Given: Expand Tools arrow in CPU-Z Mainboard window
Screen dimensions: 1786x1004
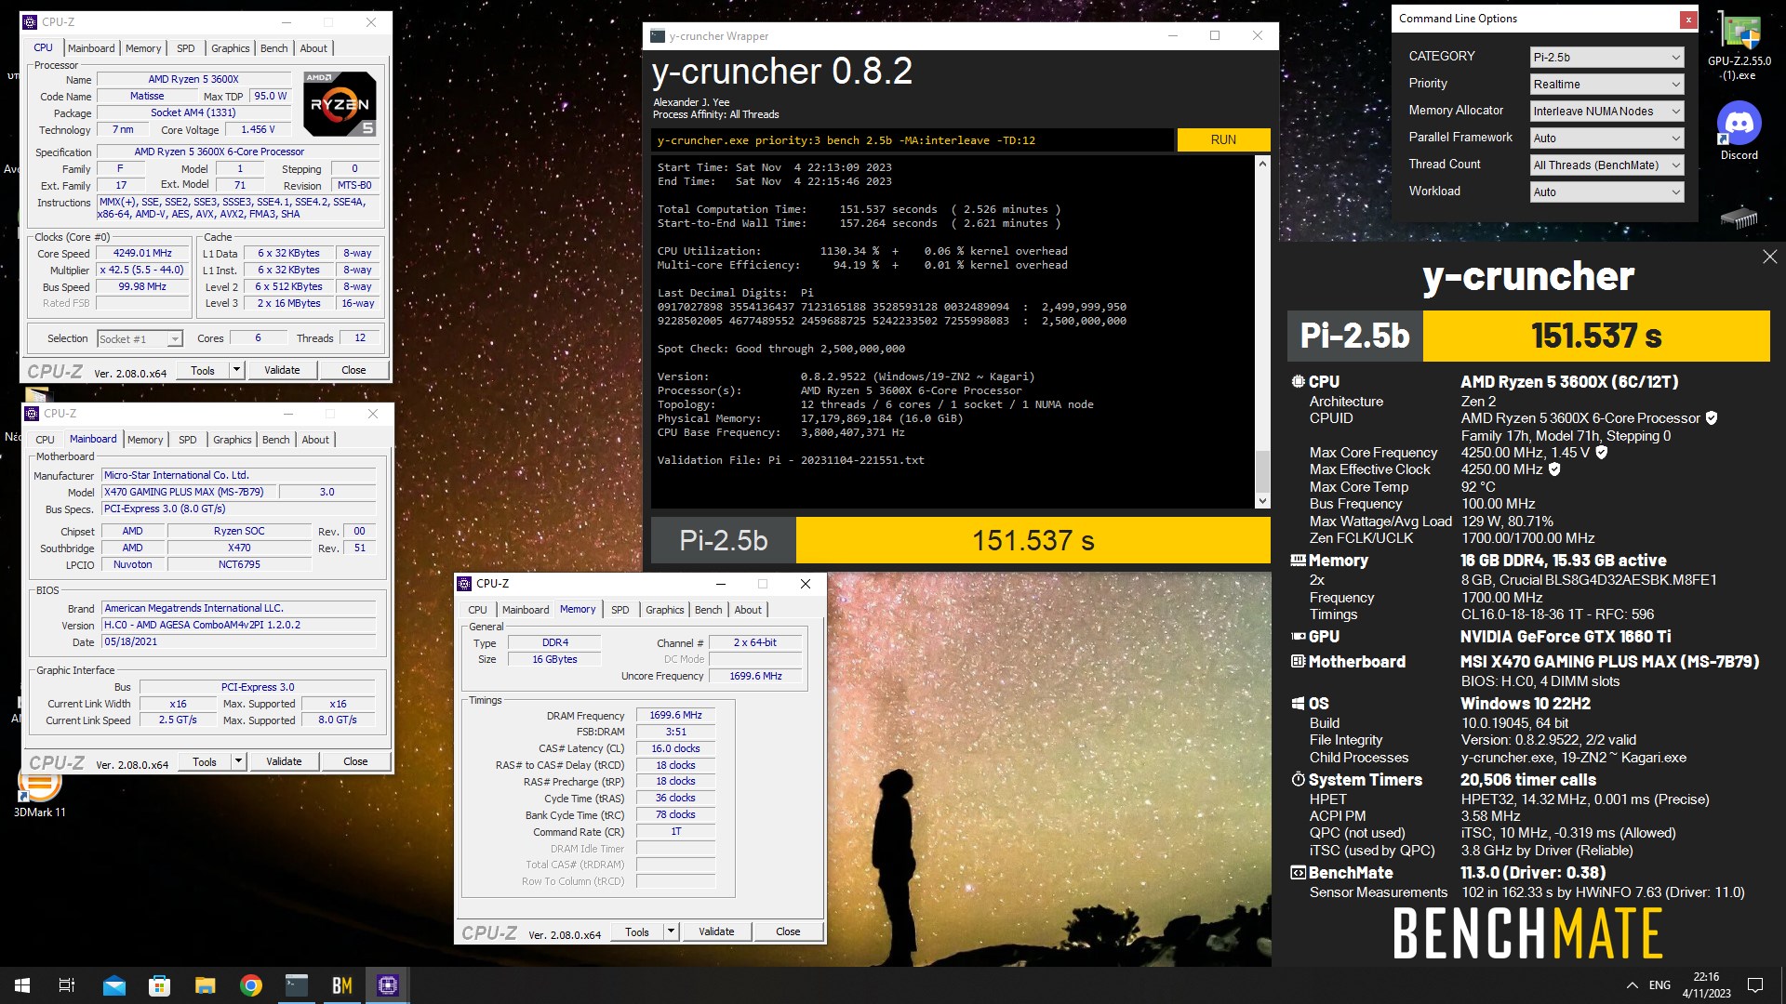Looking at the screenshot, I should 238,761.
